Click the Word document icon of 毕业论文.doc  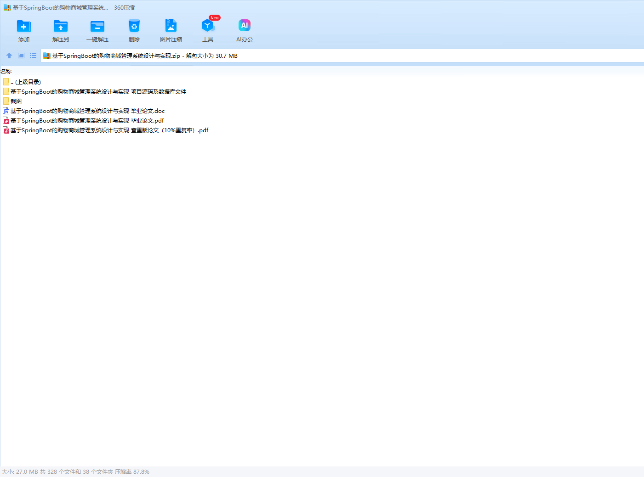(6, 111)
